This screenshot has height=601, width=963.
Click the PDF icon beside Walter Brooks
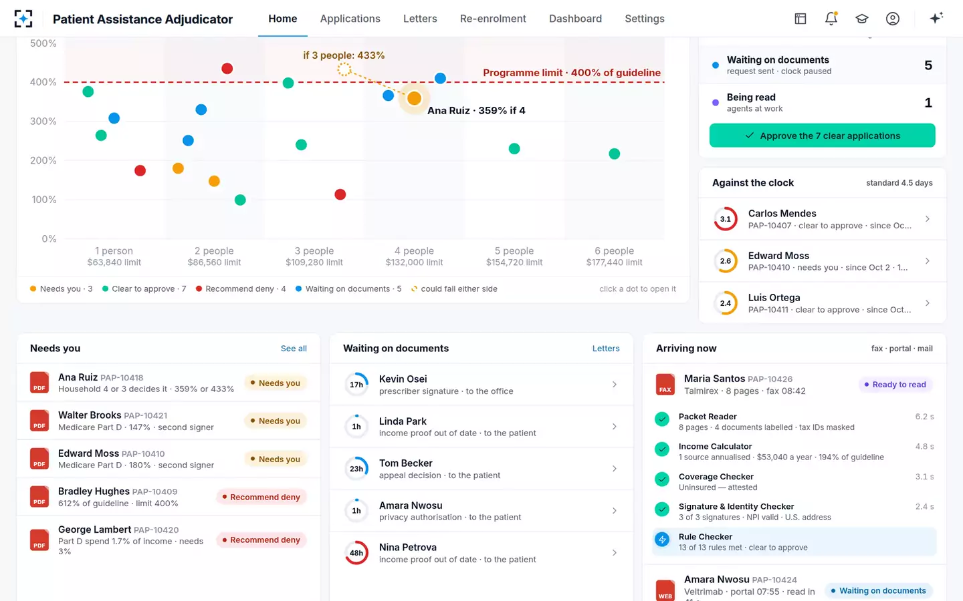pos(39,421)
